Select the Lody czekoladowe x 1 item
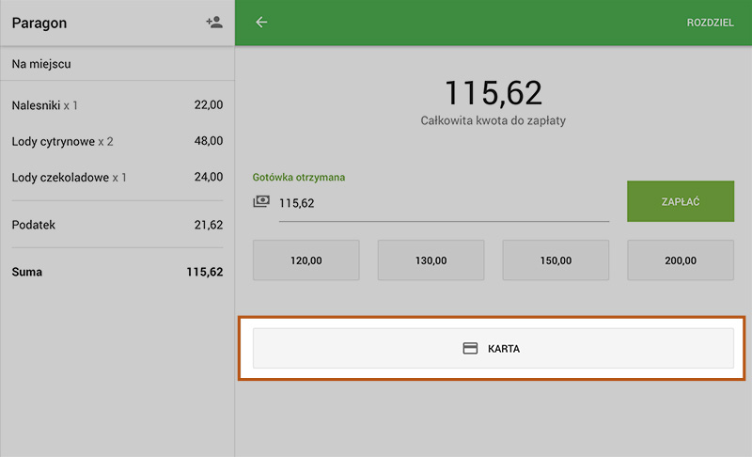The width and height of the screenshot is (752, 457). (117, 177)
